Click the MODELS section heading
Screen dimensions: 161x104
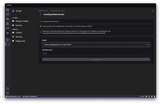[x=15, y=29]
